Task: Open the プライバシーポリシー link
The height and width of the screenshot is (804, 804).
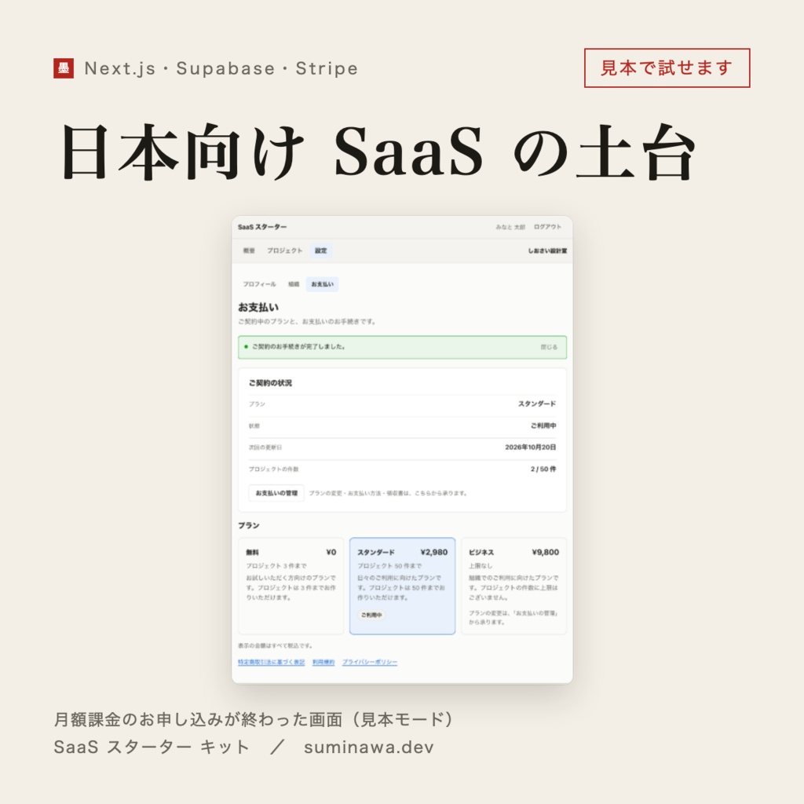Action: pyautogui.click(x=370, y=662)
